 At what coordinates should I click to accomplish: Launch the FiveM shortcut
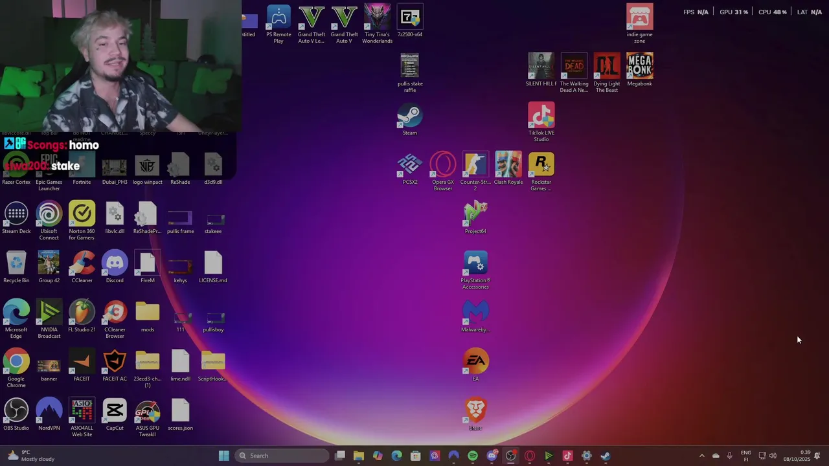click(148, 267)
